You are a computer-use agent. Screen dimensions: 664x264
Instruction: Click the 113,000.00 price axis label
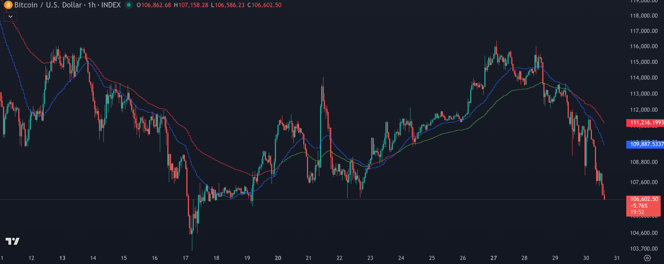[644, 94]
